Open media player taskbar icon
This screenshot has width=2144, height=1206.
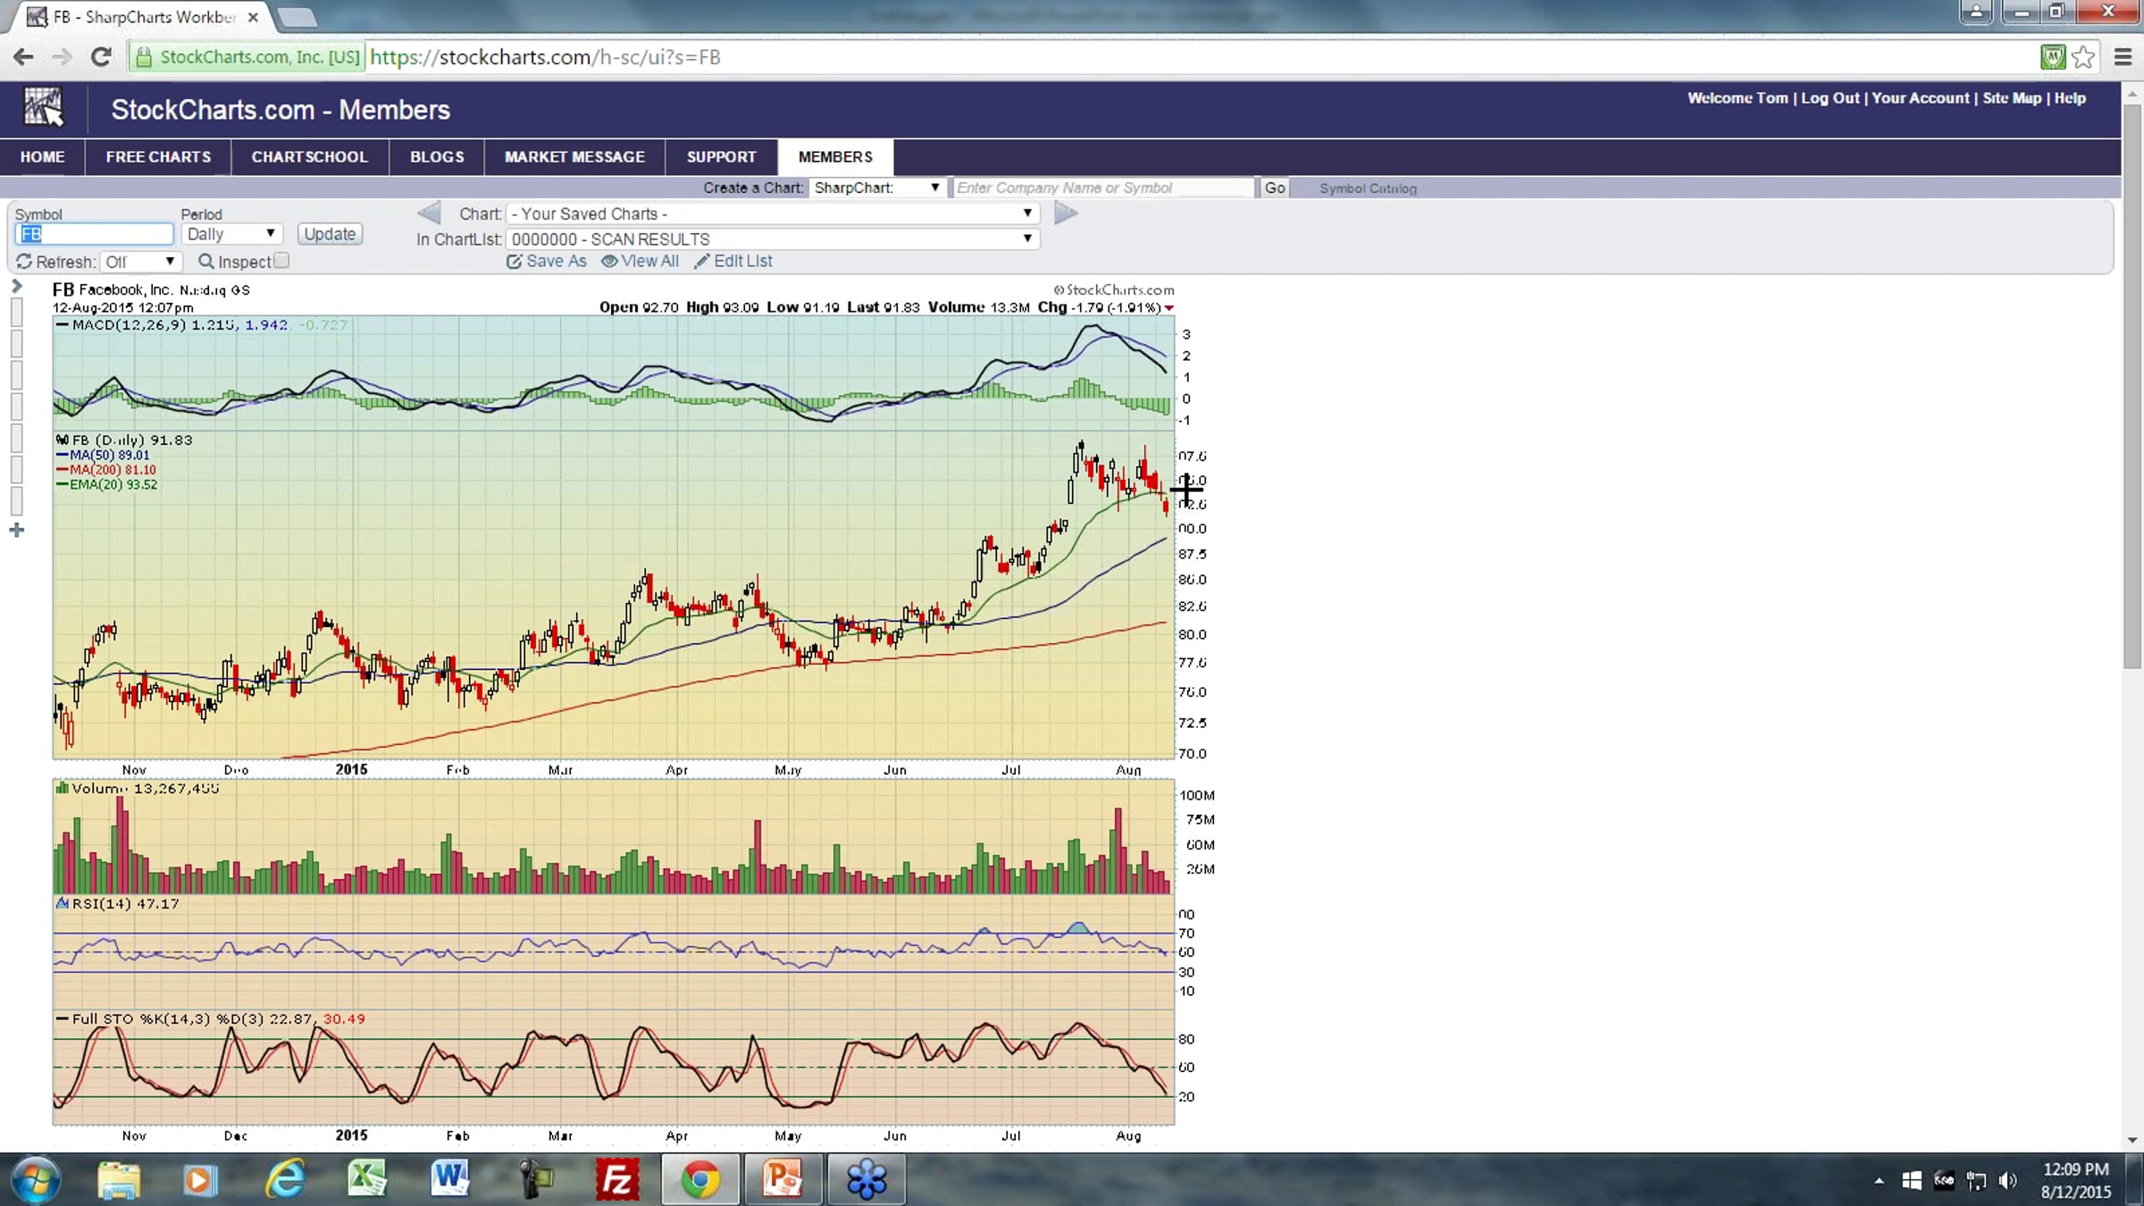[201, 1180]
